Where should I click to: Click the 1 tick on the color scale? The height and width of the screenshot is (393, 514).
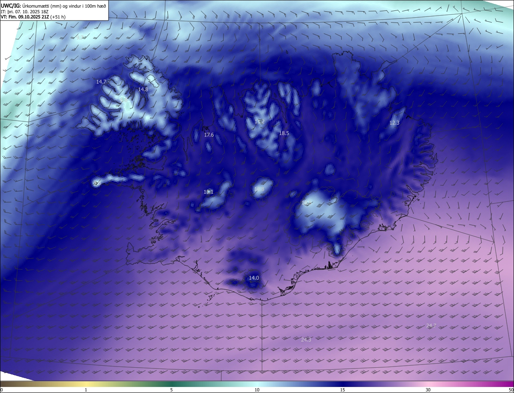click(86, 390)
